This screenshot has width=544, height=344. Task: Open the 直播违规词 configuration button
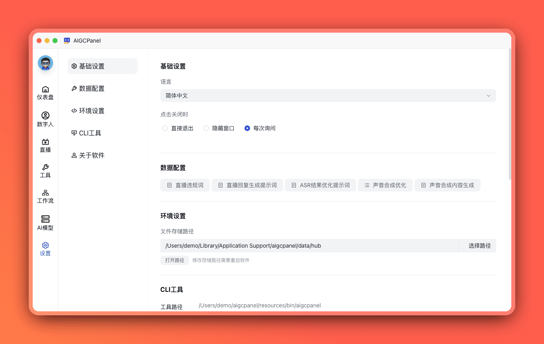click(185, 185)
